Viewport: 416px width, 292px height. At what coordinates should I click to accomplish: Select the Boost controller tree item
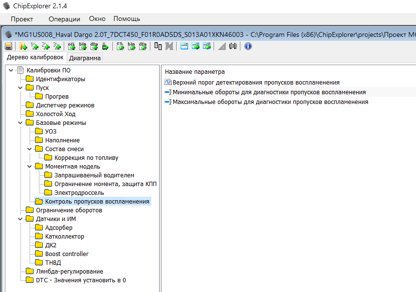coord(67,254)
